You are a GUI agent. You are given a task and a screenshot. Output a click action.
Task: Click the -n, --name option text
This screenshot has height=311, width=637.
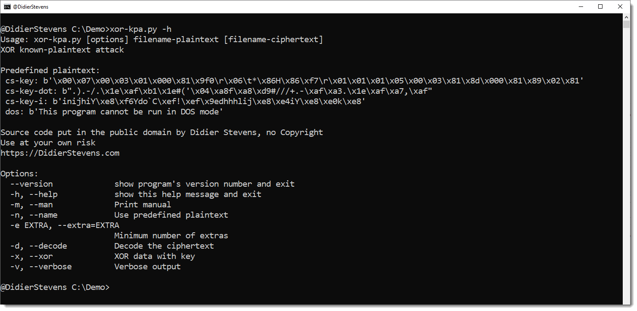point(34,215)
